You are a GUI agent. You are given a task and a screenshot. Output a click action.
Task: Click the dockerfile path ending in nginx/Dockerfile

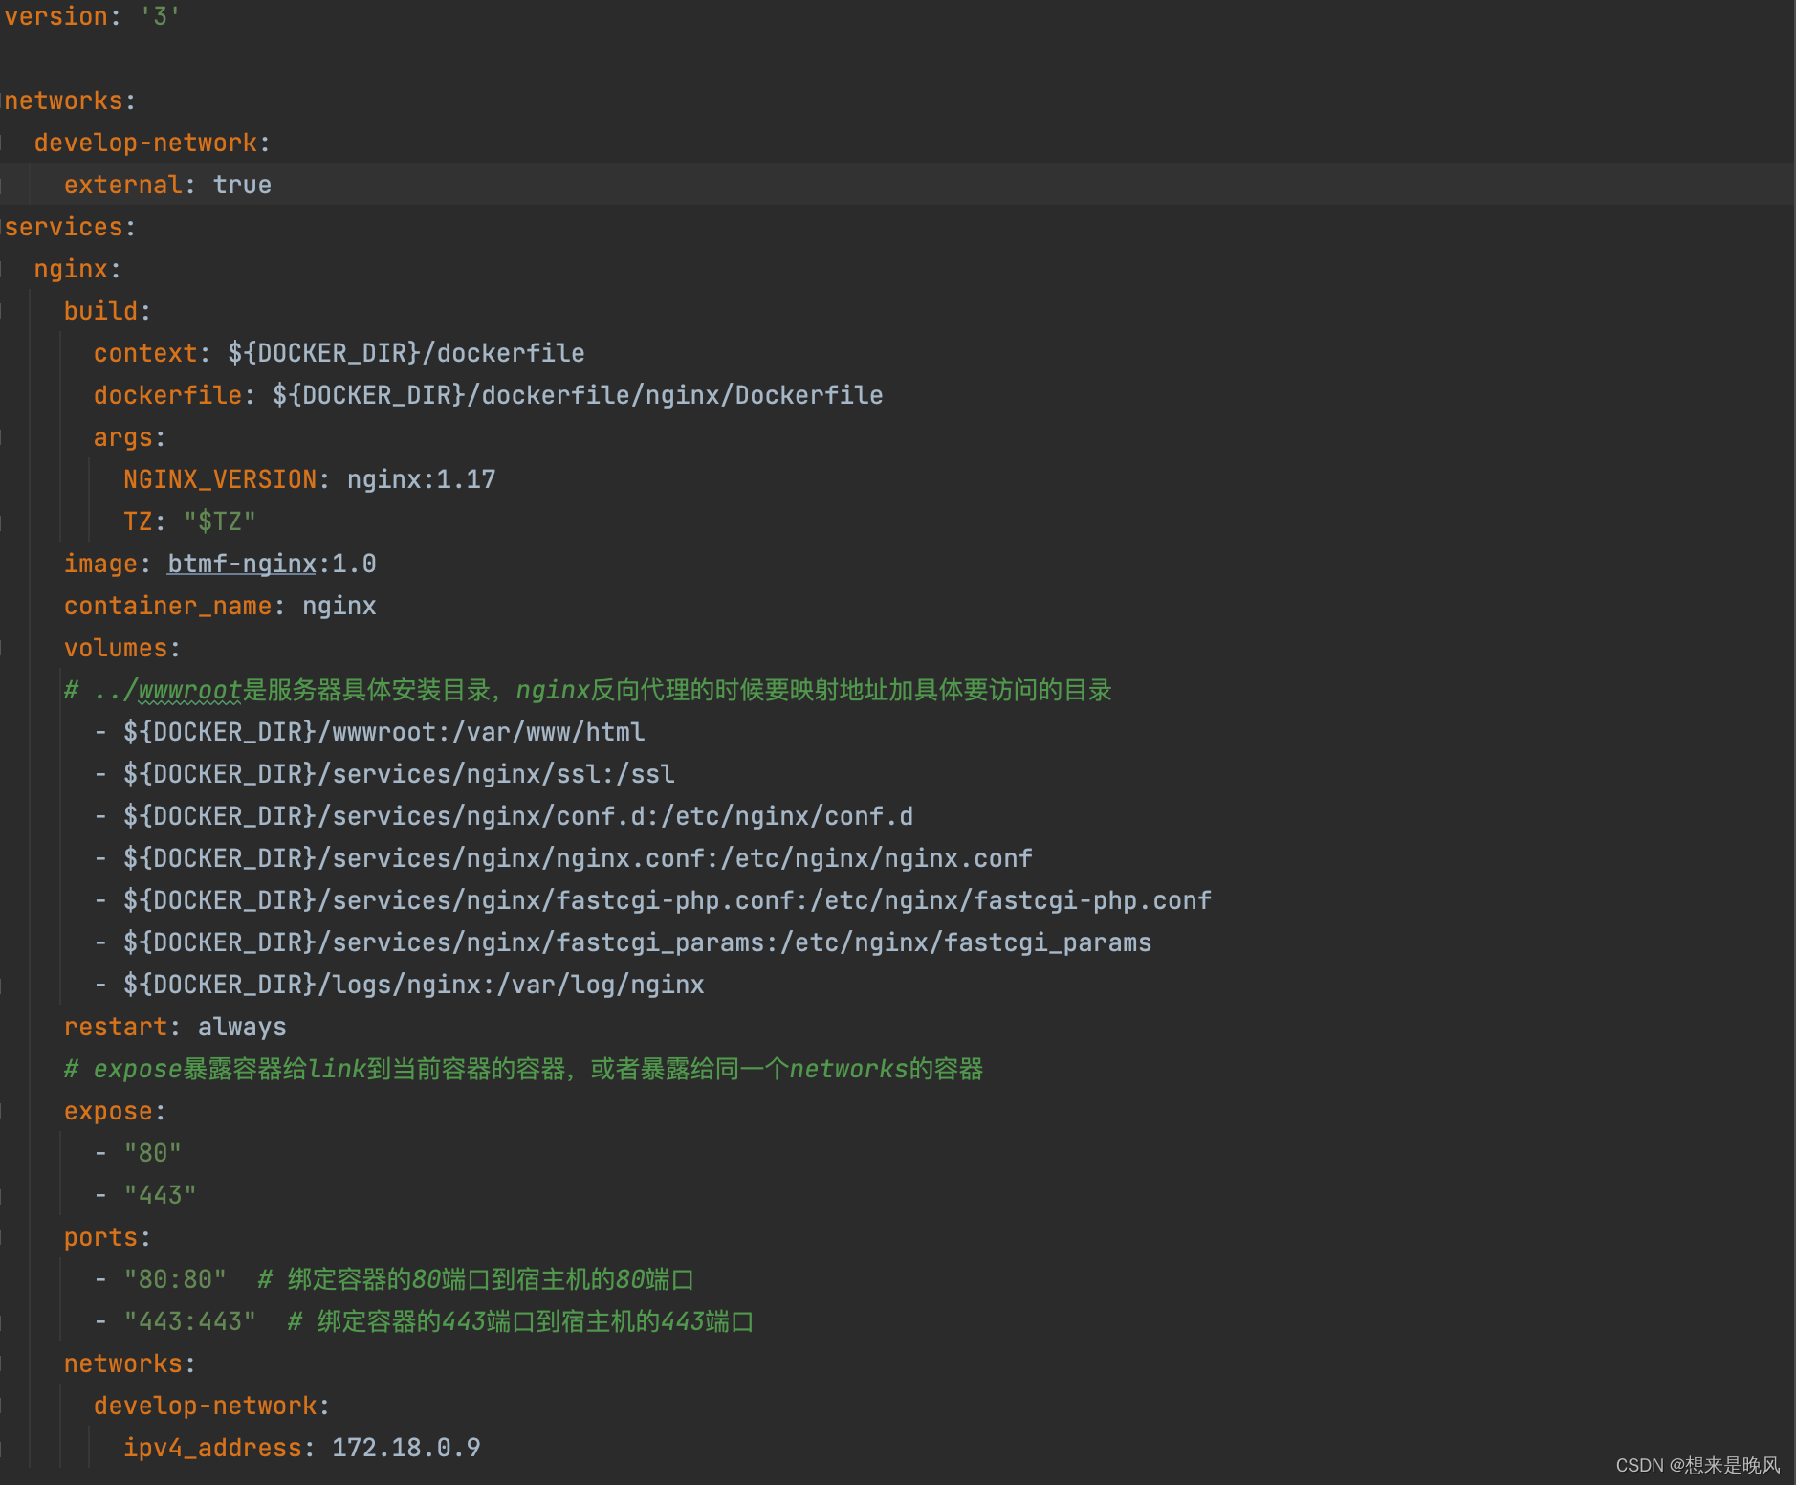pyautogui.click(x=578, y=395)
